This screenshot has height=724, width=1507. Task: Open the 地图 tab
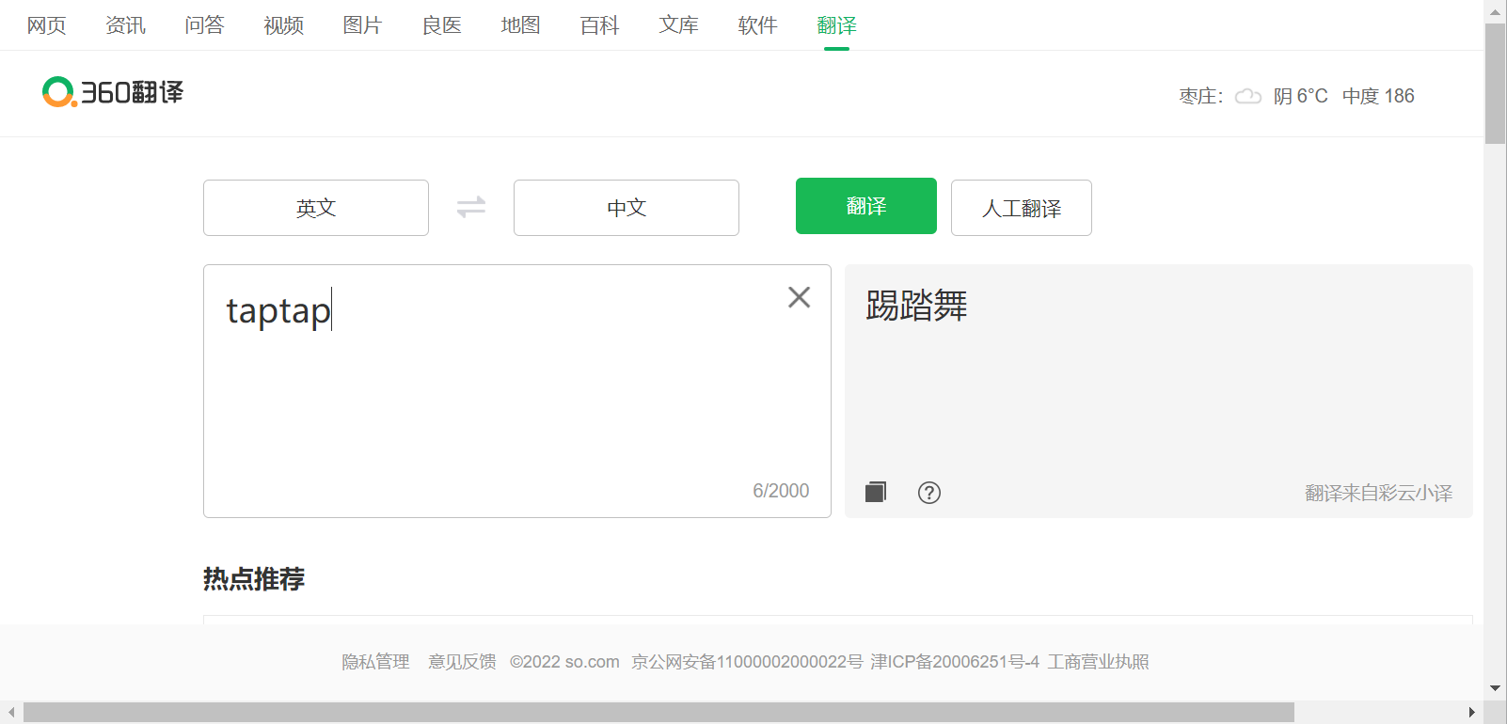click(x=520, y=25)
